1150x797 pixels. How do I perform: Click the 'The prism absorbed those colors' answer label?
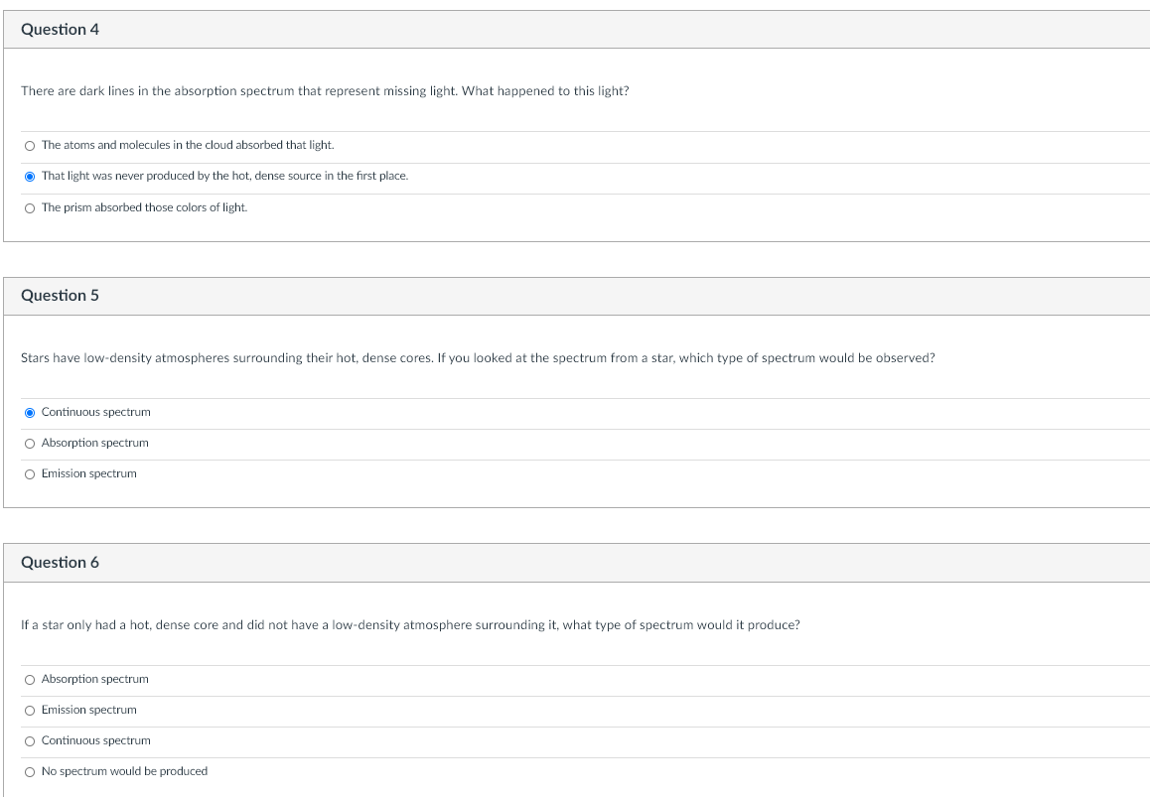click(144, 207)
